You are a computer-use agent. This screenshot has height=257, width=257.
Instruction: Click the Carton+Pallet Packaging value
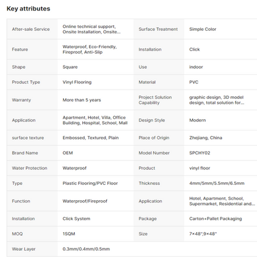point(216,219)
